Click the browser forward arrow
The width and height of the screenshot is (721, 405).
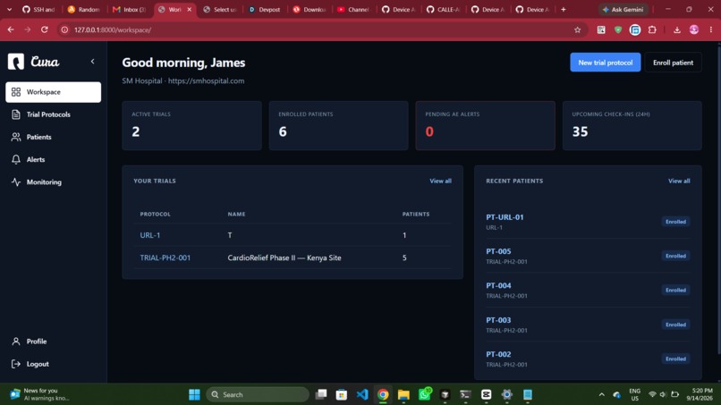pyautogui.click(x=28, y=30)
